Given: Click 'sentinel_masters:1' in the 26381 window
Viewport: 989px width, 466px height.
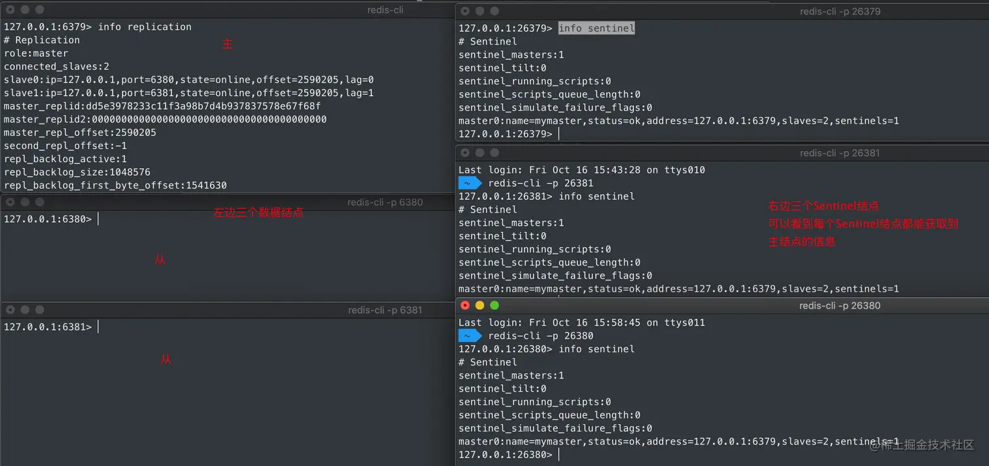Looking at the screenshot, I should point(512,223).
